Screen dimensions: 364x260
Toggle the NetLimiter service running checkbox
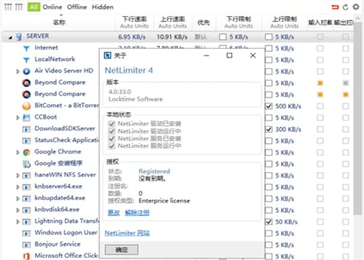(112, 146)
